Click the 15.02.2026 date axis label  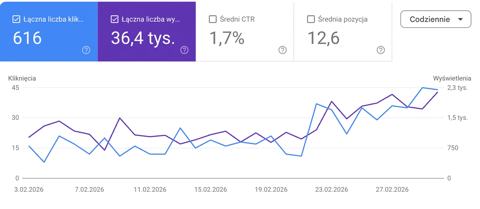click(x=210, y=190)
